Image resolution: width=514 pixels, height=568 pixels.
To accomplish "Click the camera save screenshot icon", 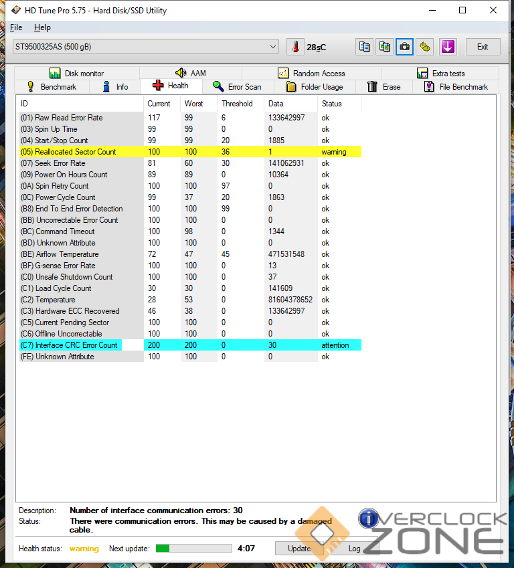I will [x=404, y=47].
